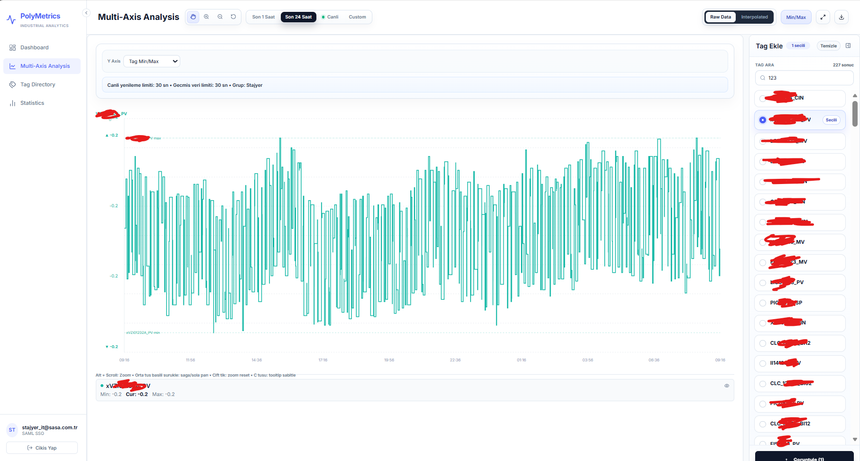860x461 pixels.
Task: Select the Son 24 Saat time range
Action: (x=298, y=17)
